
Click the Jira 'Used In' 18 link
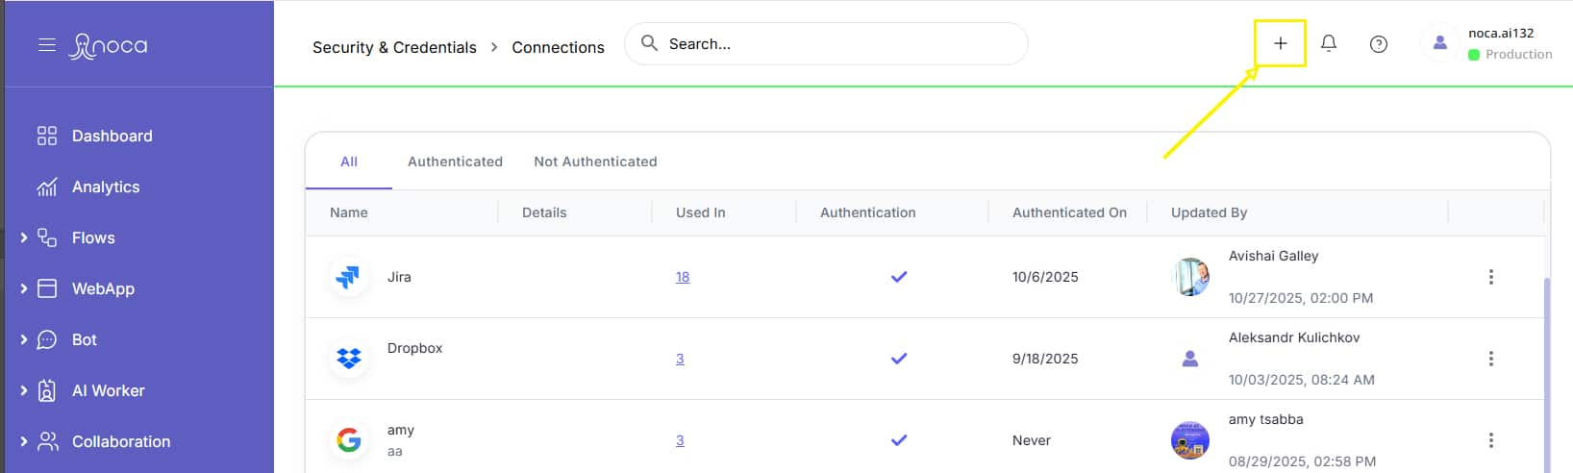(x=683, y=277)
